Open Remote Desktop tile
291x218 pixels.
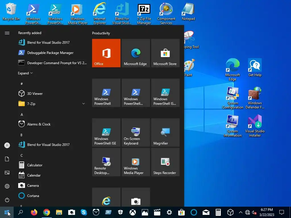point(106,162)
